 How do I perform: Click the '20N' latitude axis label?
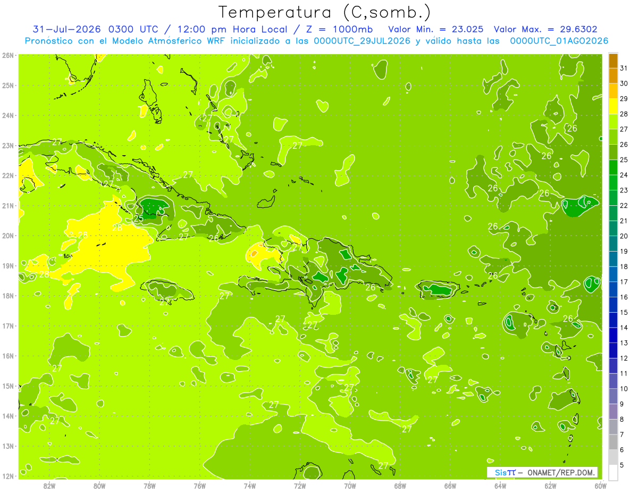click(9, 236)
